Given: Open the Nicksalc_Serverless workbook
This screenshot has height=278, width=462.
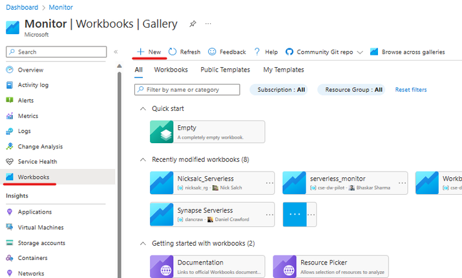Looking at the screenshot, I should (212, 183).
